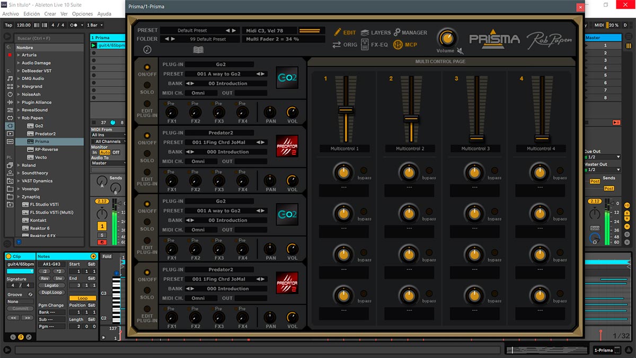Viewport: 636px width, 358px height.
Task: Toggle the clip Loop button
Action: click(82, 298)
